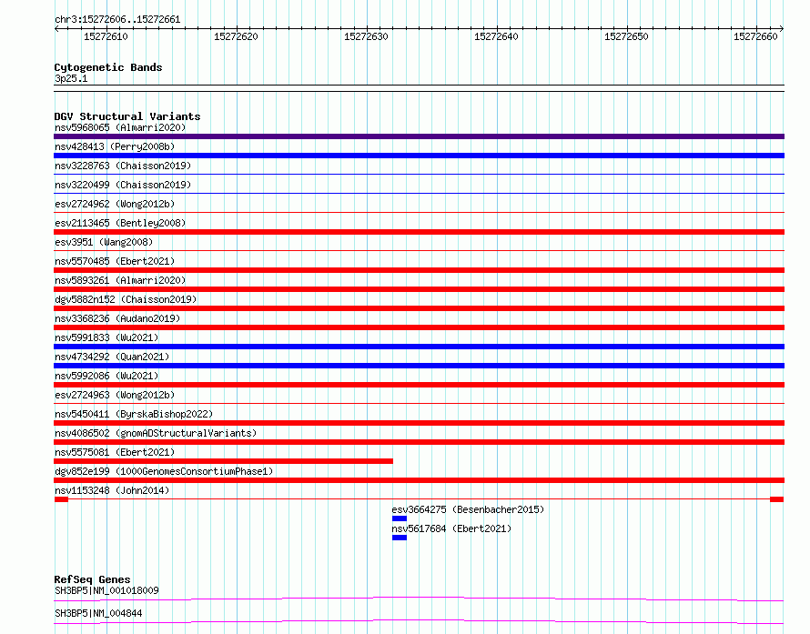
Task: Open variant nsv5617684 (Ebert2021)
Action: tap(451, 528)
